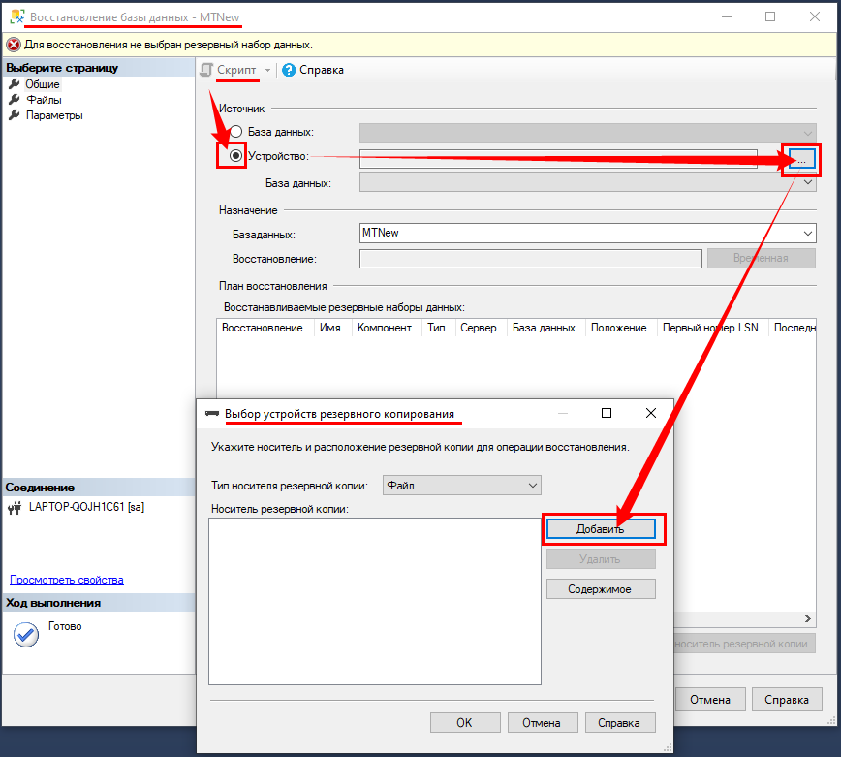Click the red error icon in warning bar

[14, 45]
